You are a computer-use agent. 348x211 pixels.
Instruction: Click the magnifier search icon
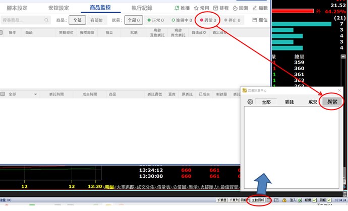click(x=46, y=20)
